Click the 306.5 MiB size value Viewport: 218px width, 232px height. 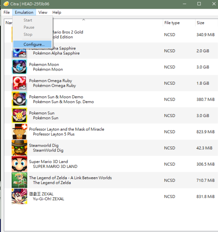[205, 164]
